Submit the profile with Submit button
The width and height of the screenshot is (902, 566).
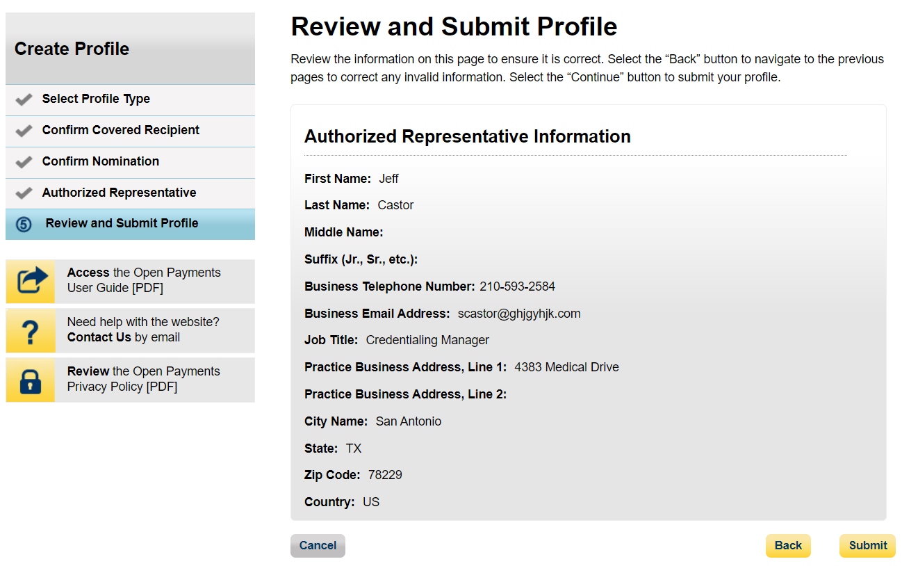pos(867,546)
